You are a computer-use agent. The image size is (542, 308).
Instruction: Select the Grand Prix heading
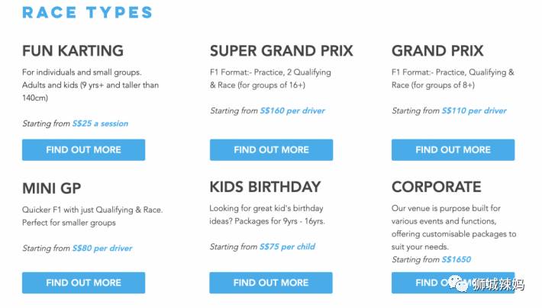[x=437, y=51]
